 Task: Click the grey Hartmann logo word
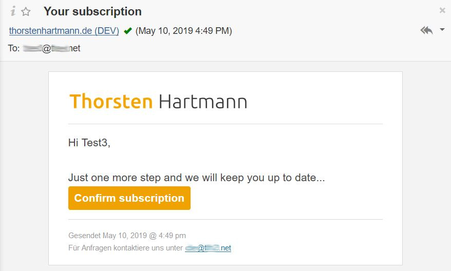203,101
